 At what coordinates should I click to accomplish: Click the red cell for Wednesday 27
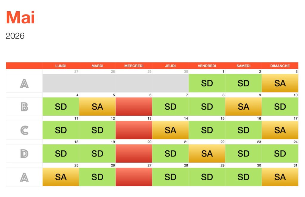134,177
